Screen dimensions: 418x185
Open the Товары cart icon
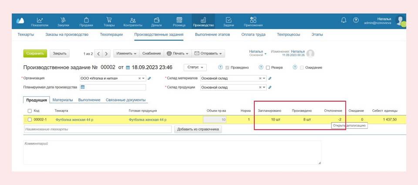coord(109,20)
